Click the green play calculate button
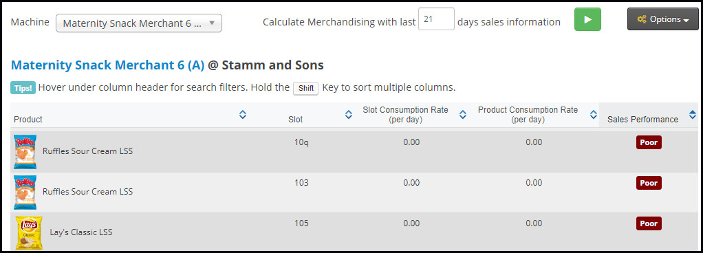 587,19
